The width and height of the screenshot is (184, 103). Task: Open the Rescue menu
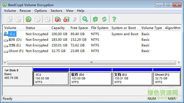point(25,11)
